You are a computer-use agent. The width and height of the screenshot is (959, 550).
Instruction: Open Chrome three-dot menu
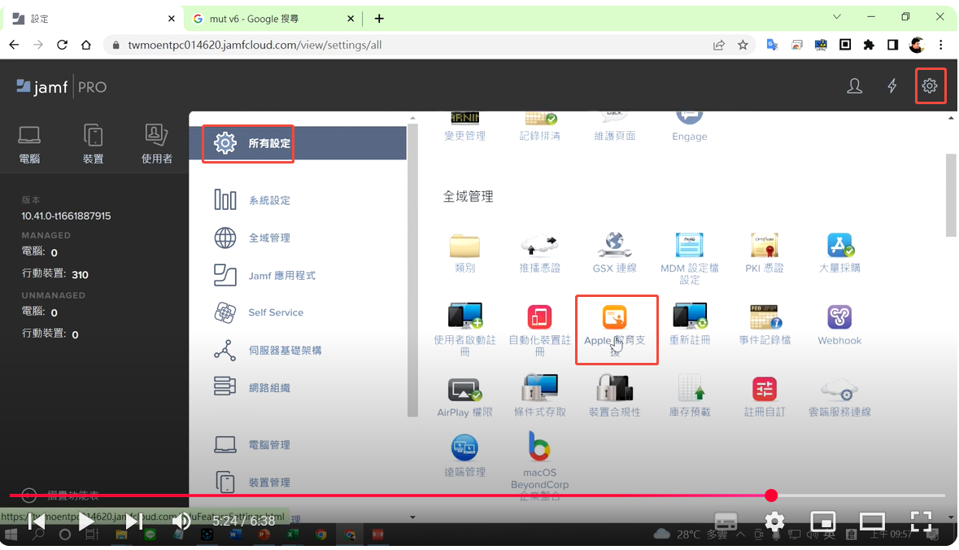pos(940,45)
